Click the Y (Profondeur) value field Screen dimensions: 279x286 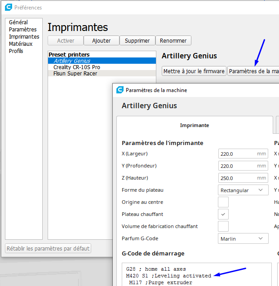tap(243, 166)
